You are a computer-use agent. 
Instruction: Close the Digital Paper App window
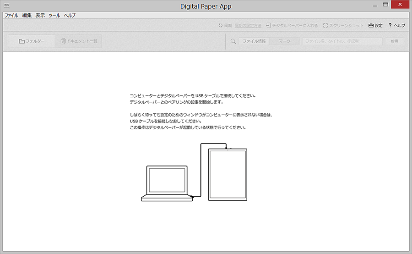point(400,5)
